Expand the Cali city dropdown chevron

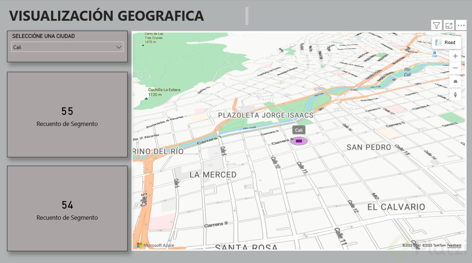coord(119,47)
